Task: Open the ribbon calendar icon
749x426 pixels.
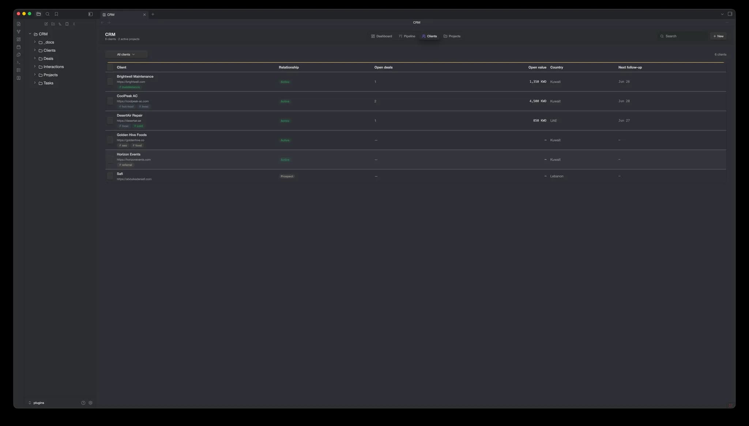Action: 19,47
